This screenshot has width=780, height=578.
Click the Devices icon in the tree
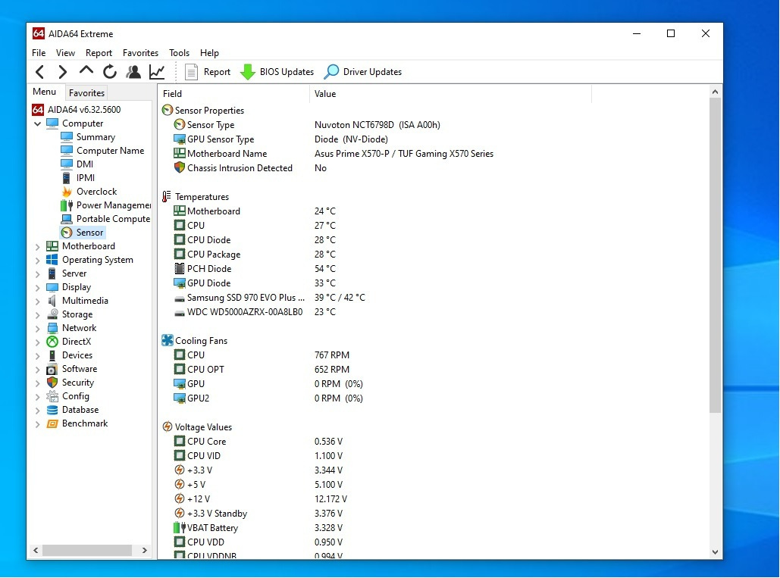[x=52, y=355]
